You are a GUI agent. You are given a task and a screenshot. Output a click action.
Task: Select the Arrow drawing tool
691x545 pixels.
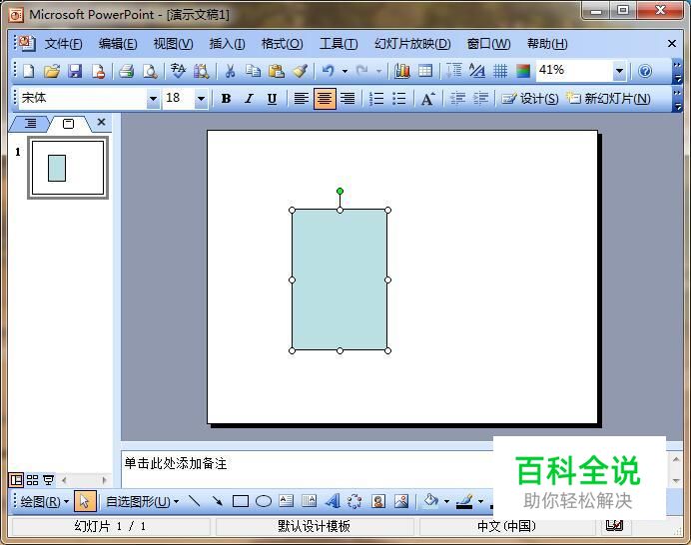(217, 501)
